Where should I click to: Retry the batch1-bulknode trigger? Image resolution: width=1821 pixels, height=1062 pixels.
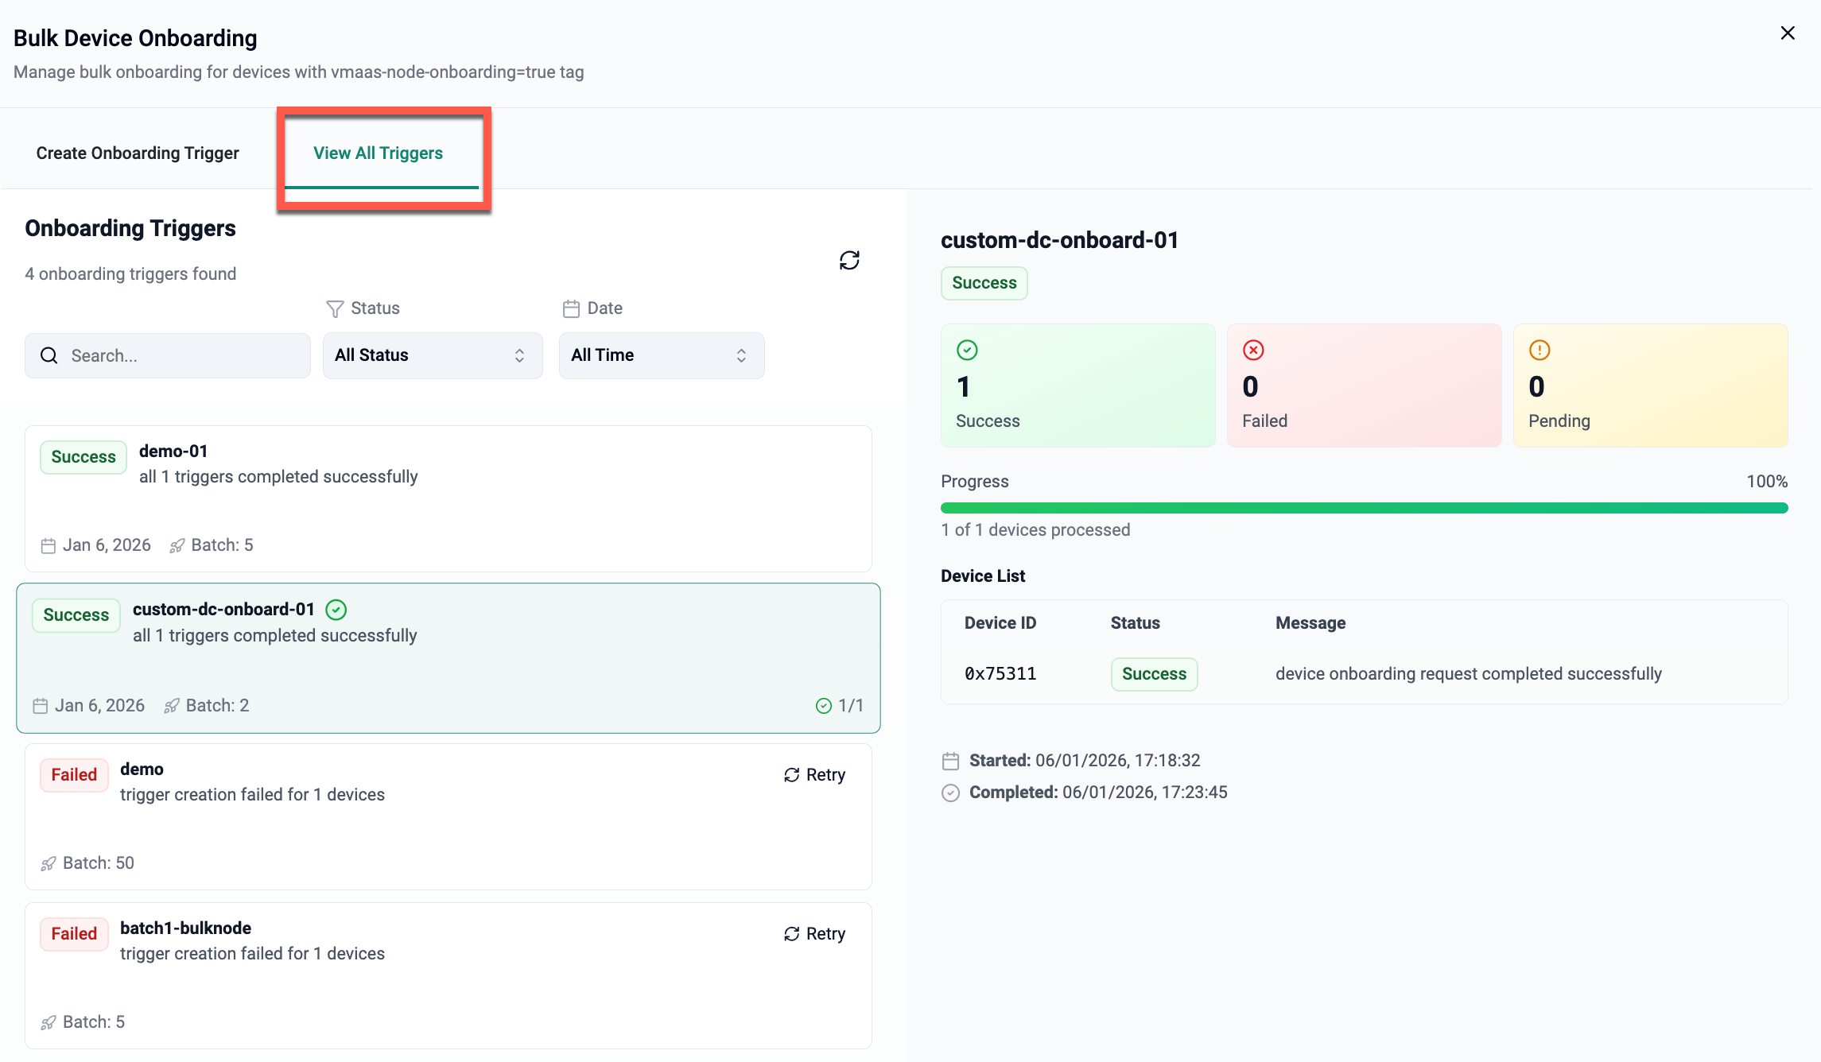coord(814,933)
